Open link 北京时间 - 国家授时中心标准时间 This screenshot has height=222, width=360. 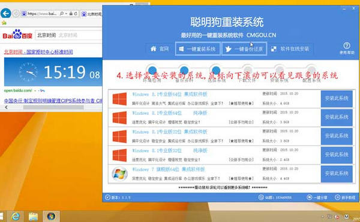click(x=38, y=51)
